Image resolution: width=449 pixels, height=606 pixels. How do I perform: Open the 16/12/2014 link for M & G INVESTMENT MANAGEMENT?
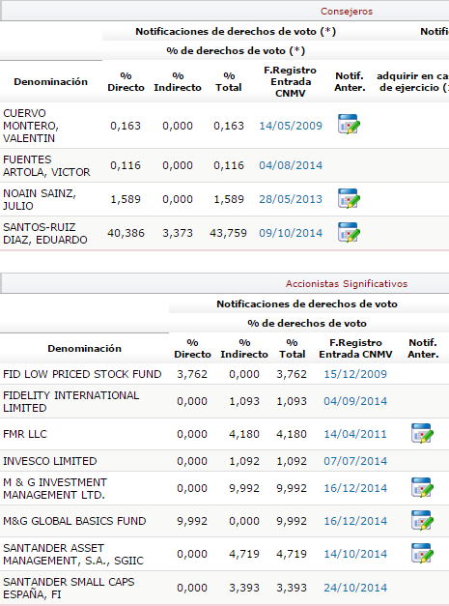point(355,488)
